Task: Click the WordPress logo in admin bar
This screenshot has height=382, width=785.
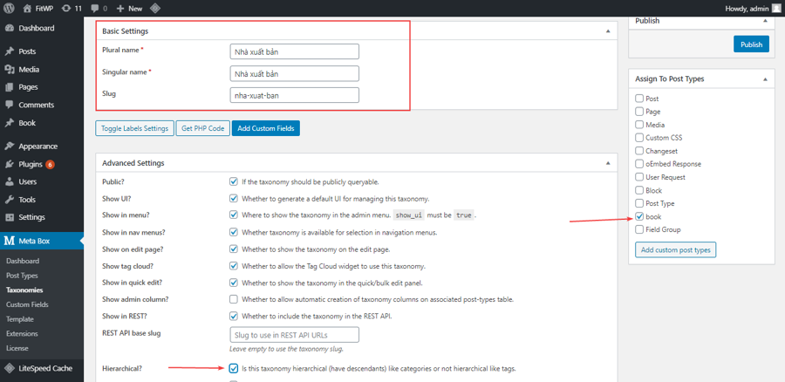Action: coord(9,9)
